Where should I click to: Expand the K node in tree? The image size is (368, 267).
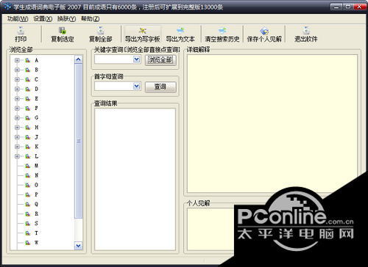click(17, 147)
